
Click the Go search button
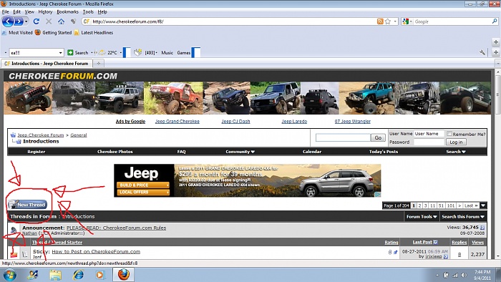(378, 137)
